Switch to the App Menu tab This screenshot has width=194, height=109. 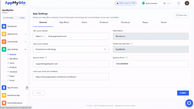[x=64, y=22]
